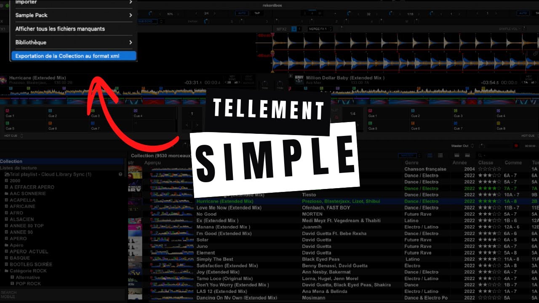Click the Cue 4 pad on left deck
This screenshot has width=539, height=303.
[x=155, y=113]
